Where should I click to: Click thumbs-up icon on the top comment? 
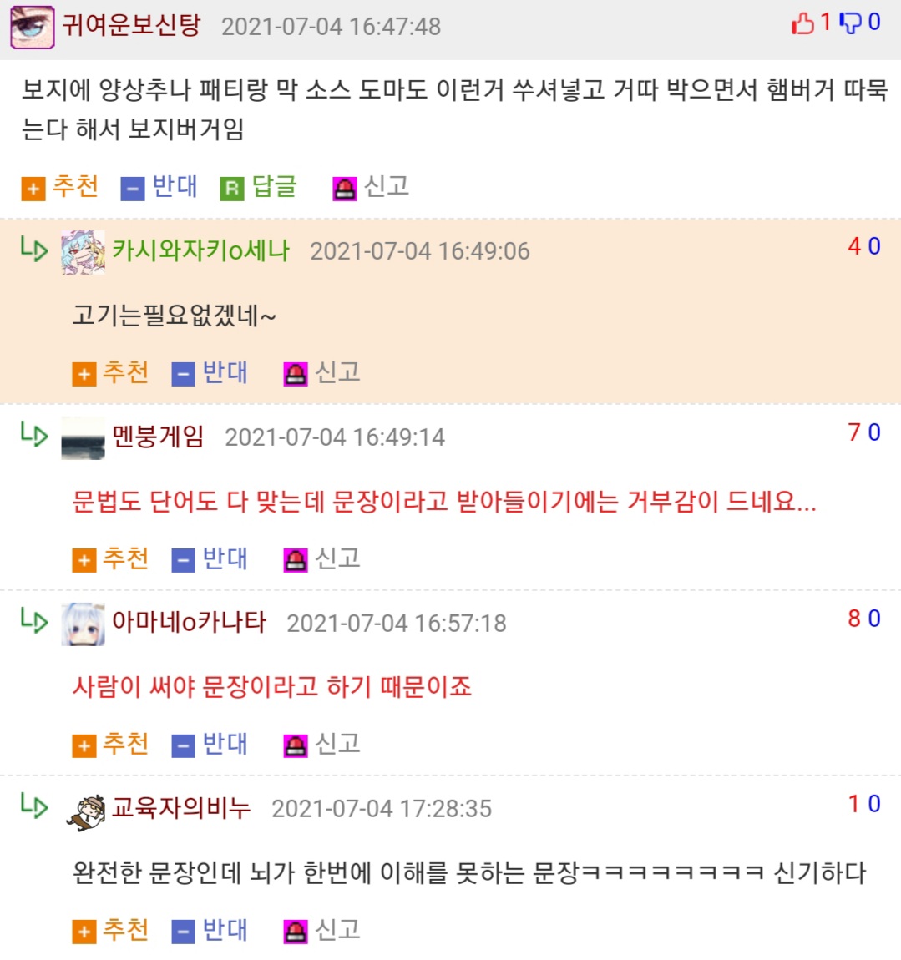click(x=802, y=24)
